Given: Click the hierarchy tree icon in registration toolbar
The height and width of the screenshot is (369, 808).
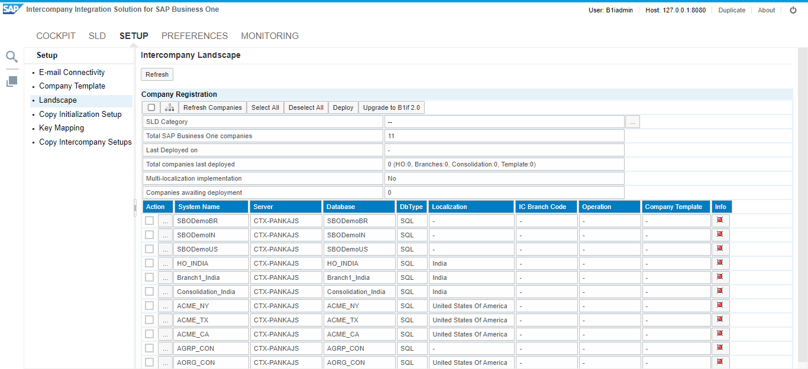Looking at the screenshot, I should pos(169,107).
